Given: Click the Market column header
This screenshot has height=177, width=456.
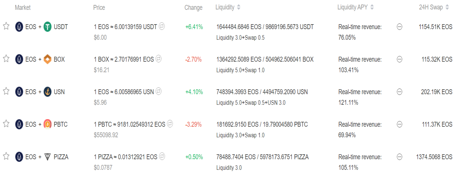Looking at the screenshot, I should coord(23,8).
